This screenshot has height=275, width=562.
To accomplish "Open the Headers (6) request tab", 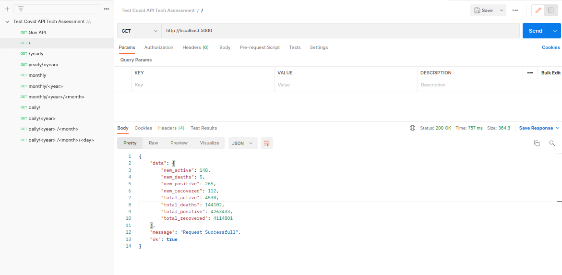I will point(195,48).
